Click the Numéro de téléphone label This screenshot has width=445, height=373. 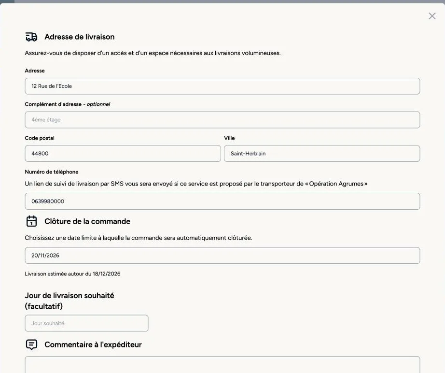click(x=52, y=172)
